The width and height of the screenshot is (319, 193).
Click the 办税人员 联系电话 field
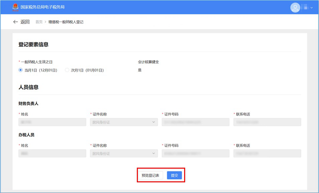point(267,153)
